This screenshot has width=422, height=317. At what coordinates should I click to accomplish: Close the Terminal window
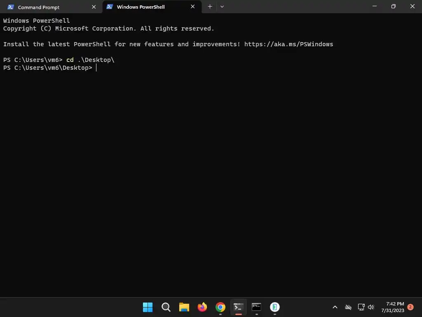(x=412, y=6)
